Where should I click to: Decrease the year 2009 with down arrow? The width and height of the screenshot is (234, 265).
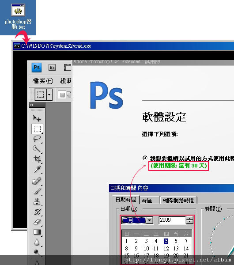(x=189, y=222)
